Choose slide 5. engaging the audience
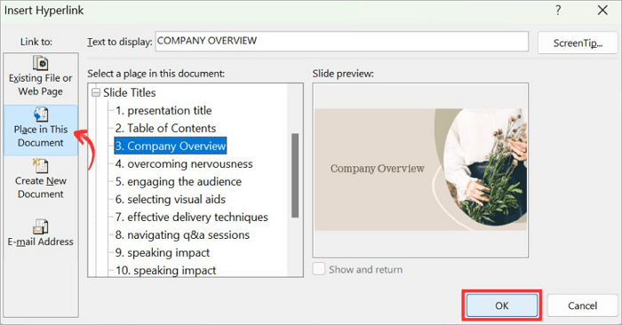Screen dimensions: 622x325 [178, 181]
